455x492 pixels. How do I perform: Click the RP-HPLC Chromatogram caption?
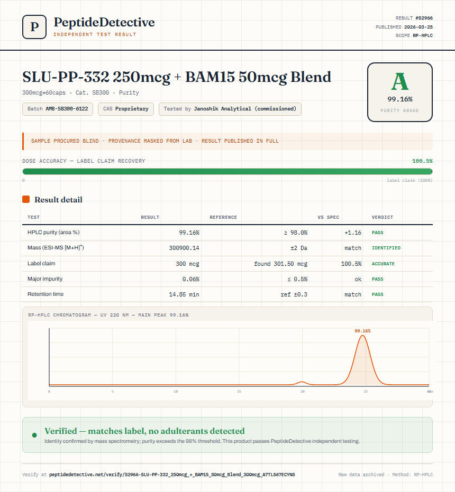coord(108,315)
